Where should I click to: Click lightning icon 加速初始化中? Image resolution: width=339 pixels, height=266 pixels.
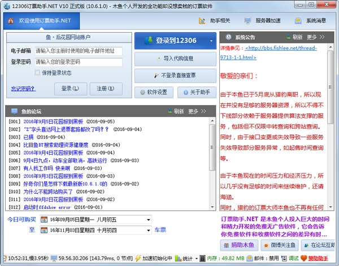(138, 258)
